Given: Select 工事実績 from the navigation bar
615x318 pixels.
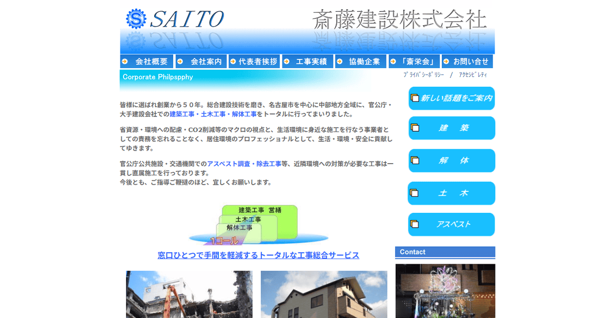Looking at the screenshot, I should point(310,61).
